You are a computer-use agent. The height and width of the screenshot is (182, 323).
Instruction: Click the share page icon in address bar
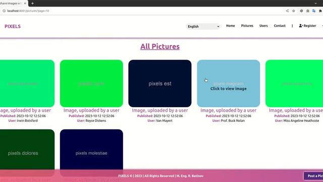(287, 11)
